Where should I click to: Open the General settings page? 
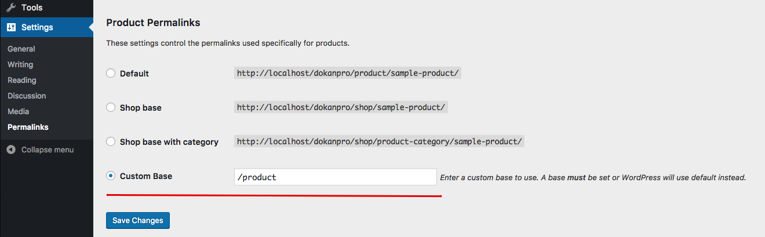(x=21, y=49)
